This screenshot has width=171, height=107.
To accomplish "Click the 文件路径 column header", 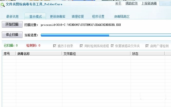I will [x=96, y=54].
